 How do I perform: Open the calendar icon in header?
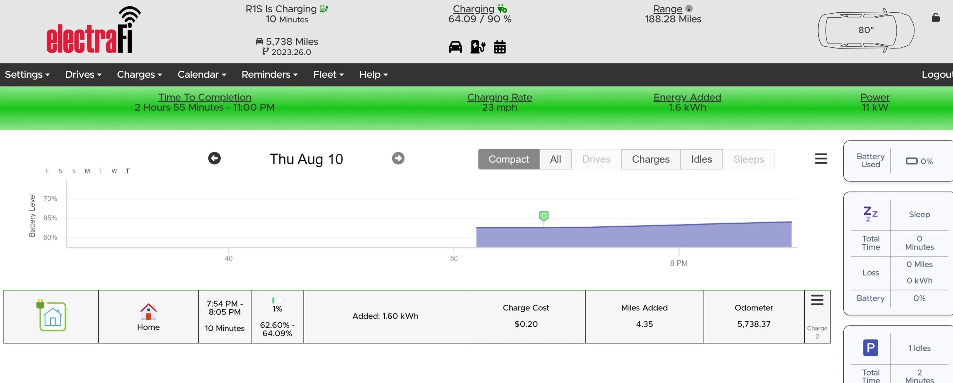(x=499, y=47)
